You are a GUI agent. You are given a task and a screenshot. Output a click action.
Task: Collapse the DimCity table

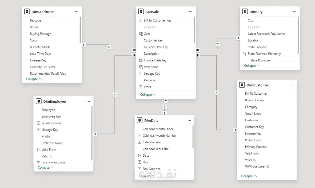[252, 66]
